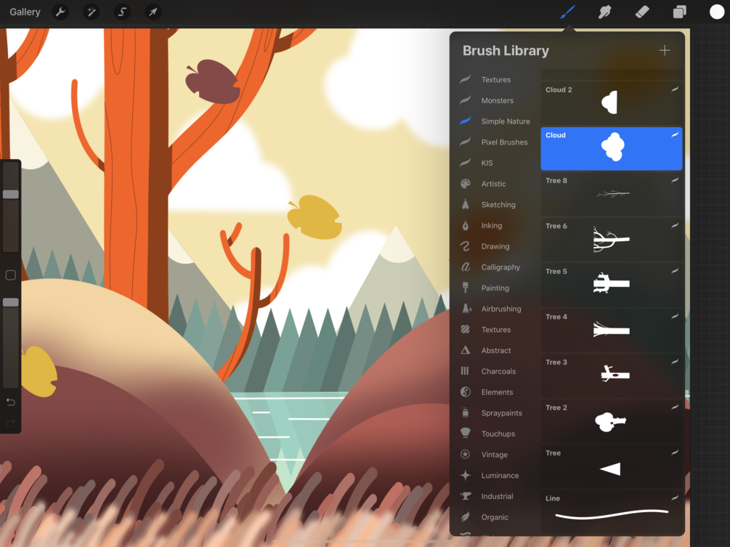This screenshot has width=730, height=547.
Task: Return to the Gallery
Action: click(25, 12)
